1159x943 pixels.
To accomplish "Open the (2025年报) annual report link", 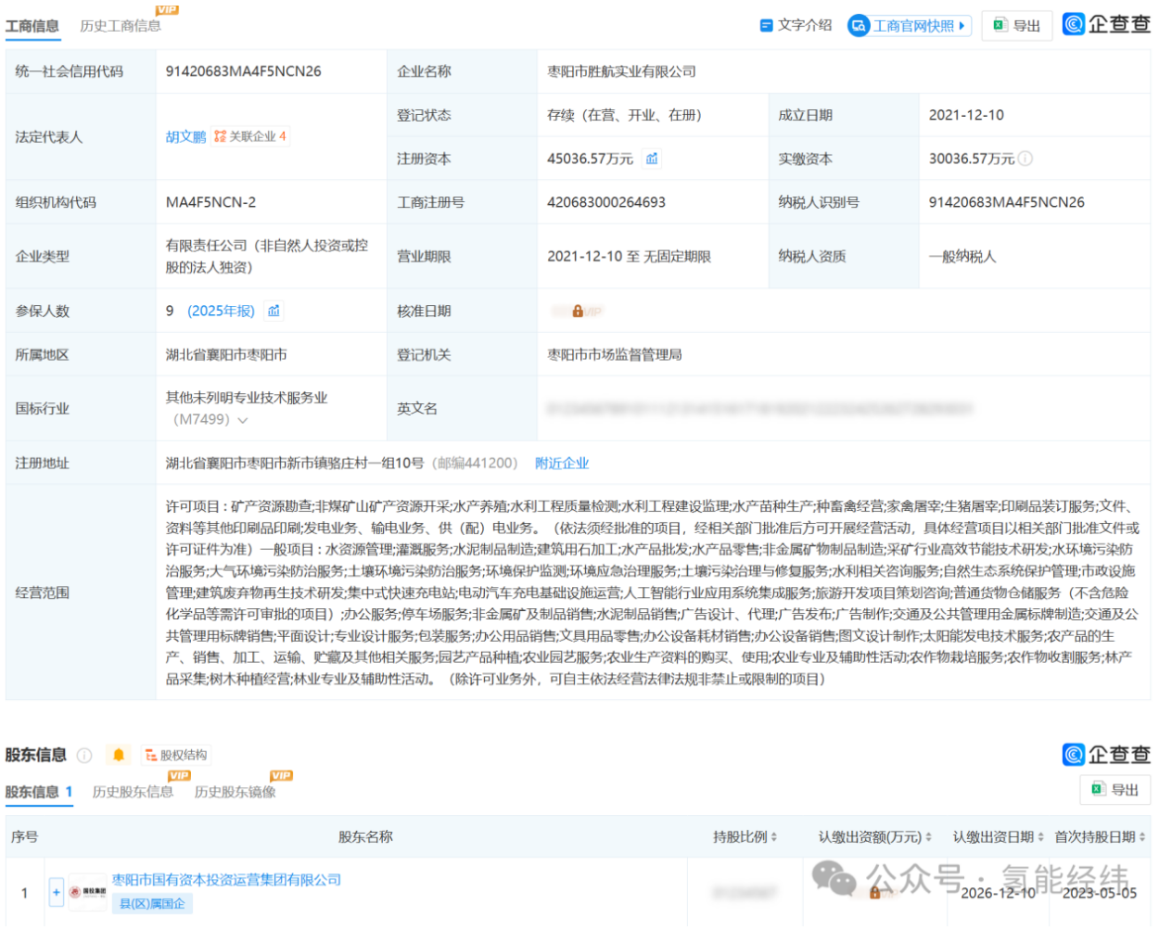I will (x=221, y=311).
